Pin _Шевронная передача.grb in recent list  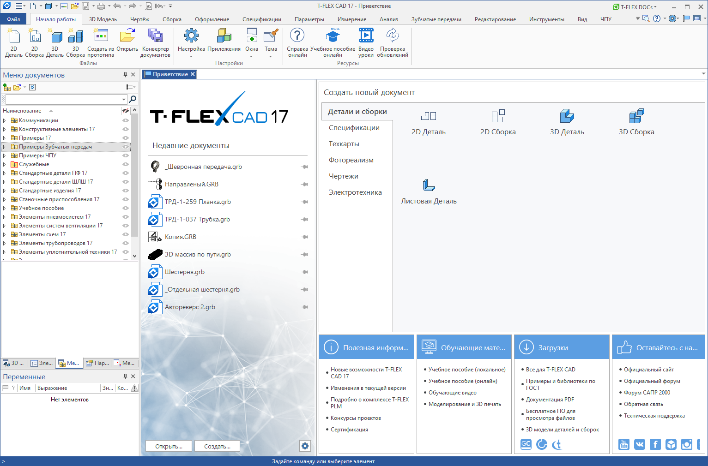click(x=304, y=167)
